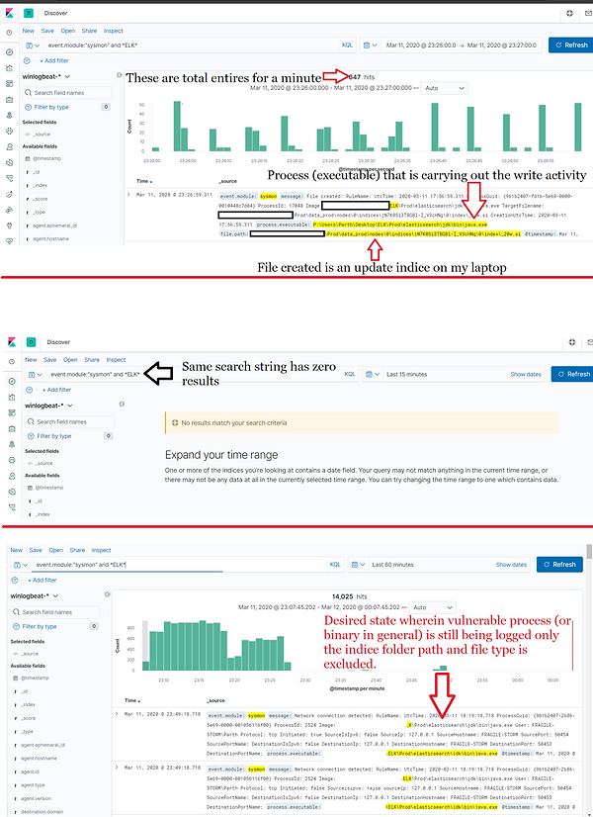Image resolution: width=593 pixels, height=817 pixels.
Task: Expand the first 23:49:18.718 document row
Action: pyautogui.click(x=117, y=714)
